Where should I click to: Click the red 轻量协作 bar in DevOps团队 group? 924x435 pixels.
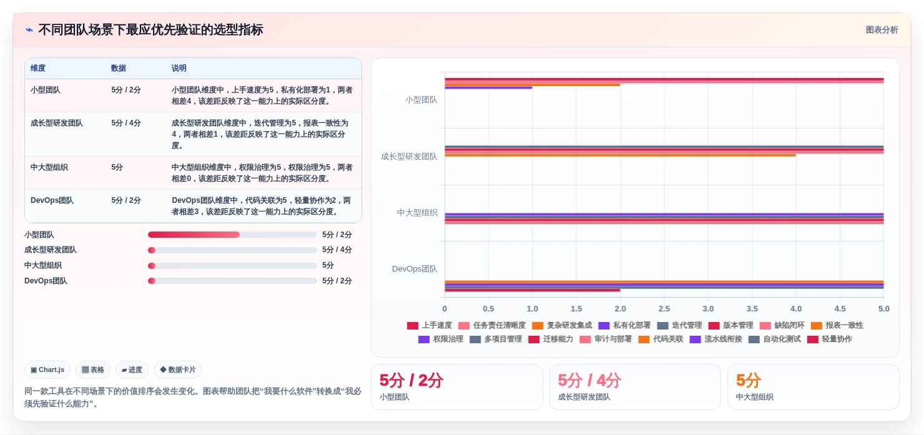click(x=532, y=290)
